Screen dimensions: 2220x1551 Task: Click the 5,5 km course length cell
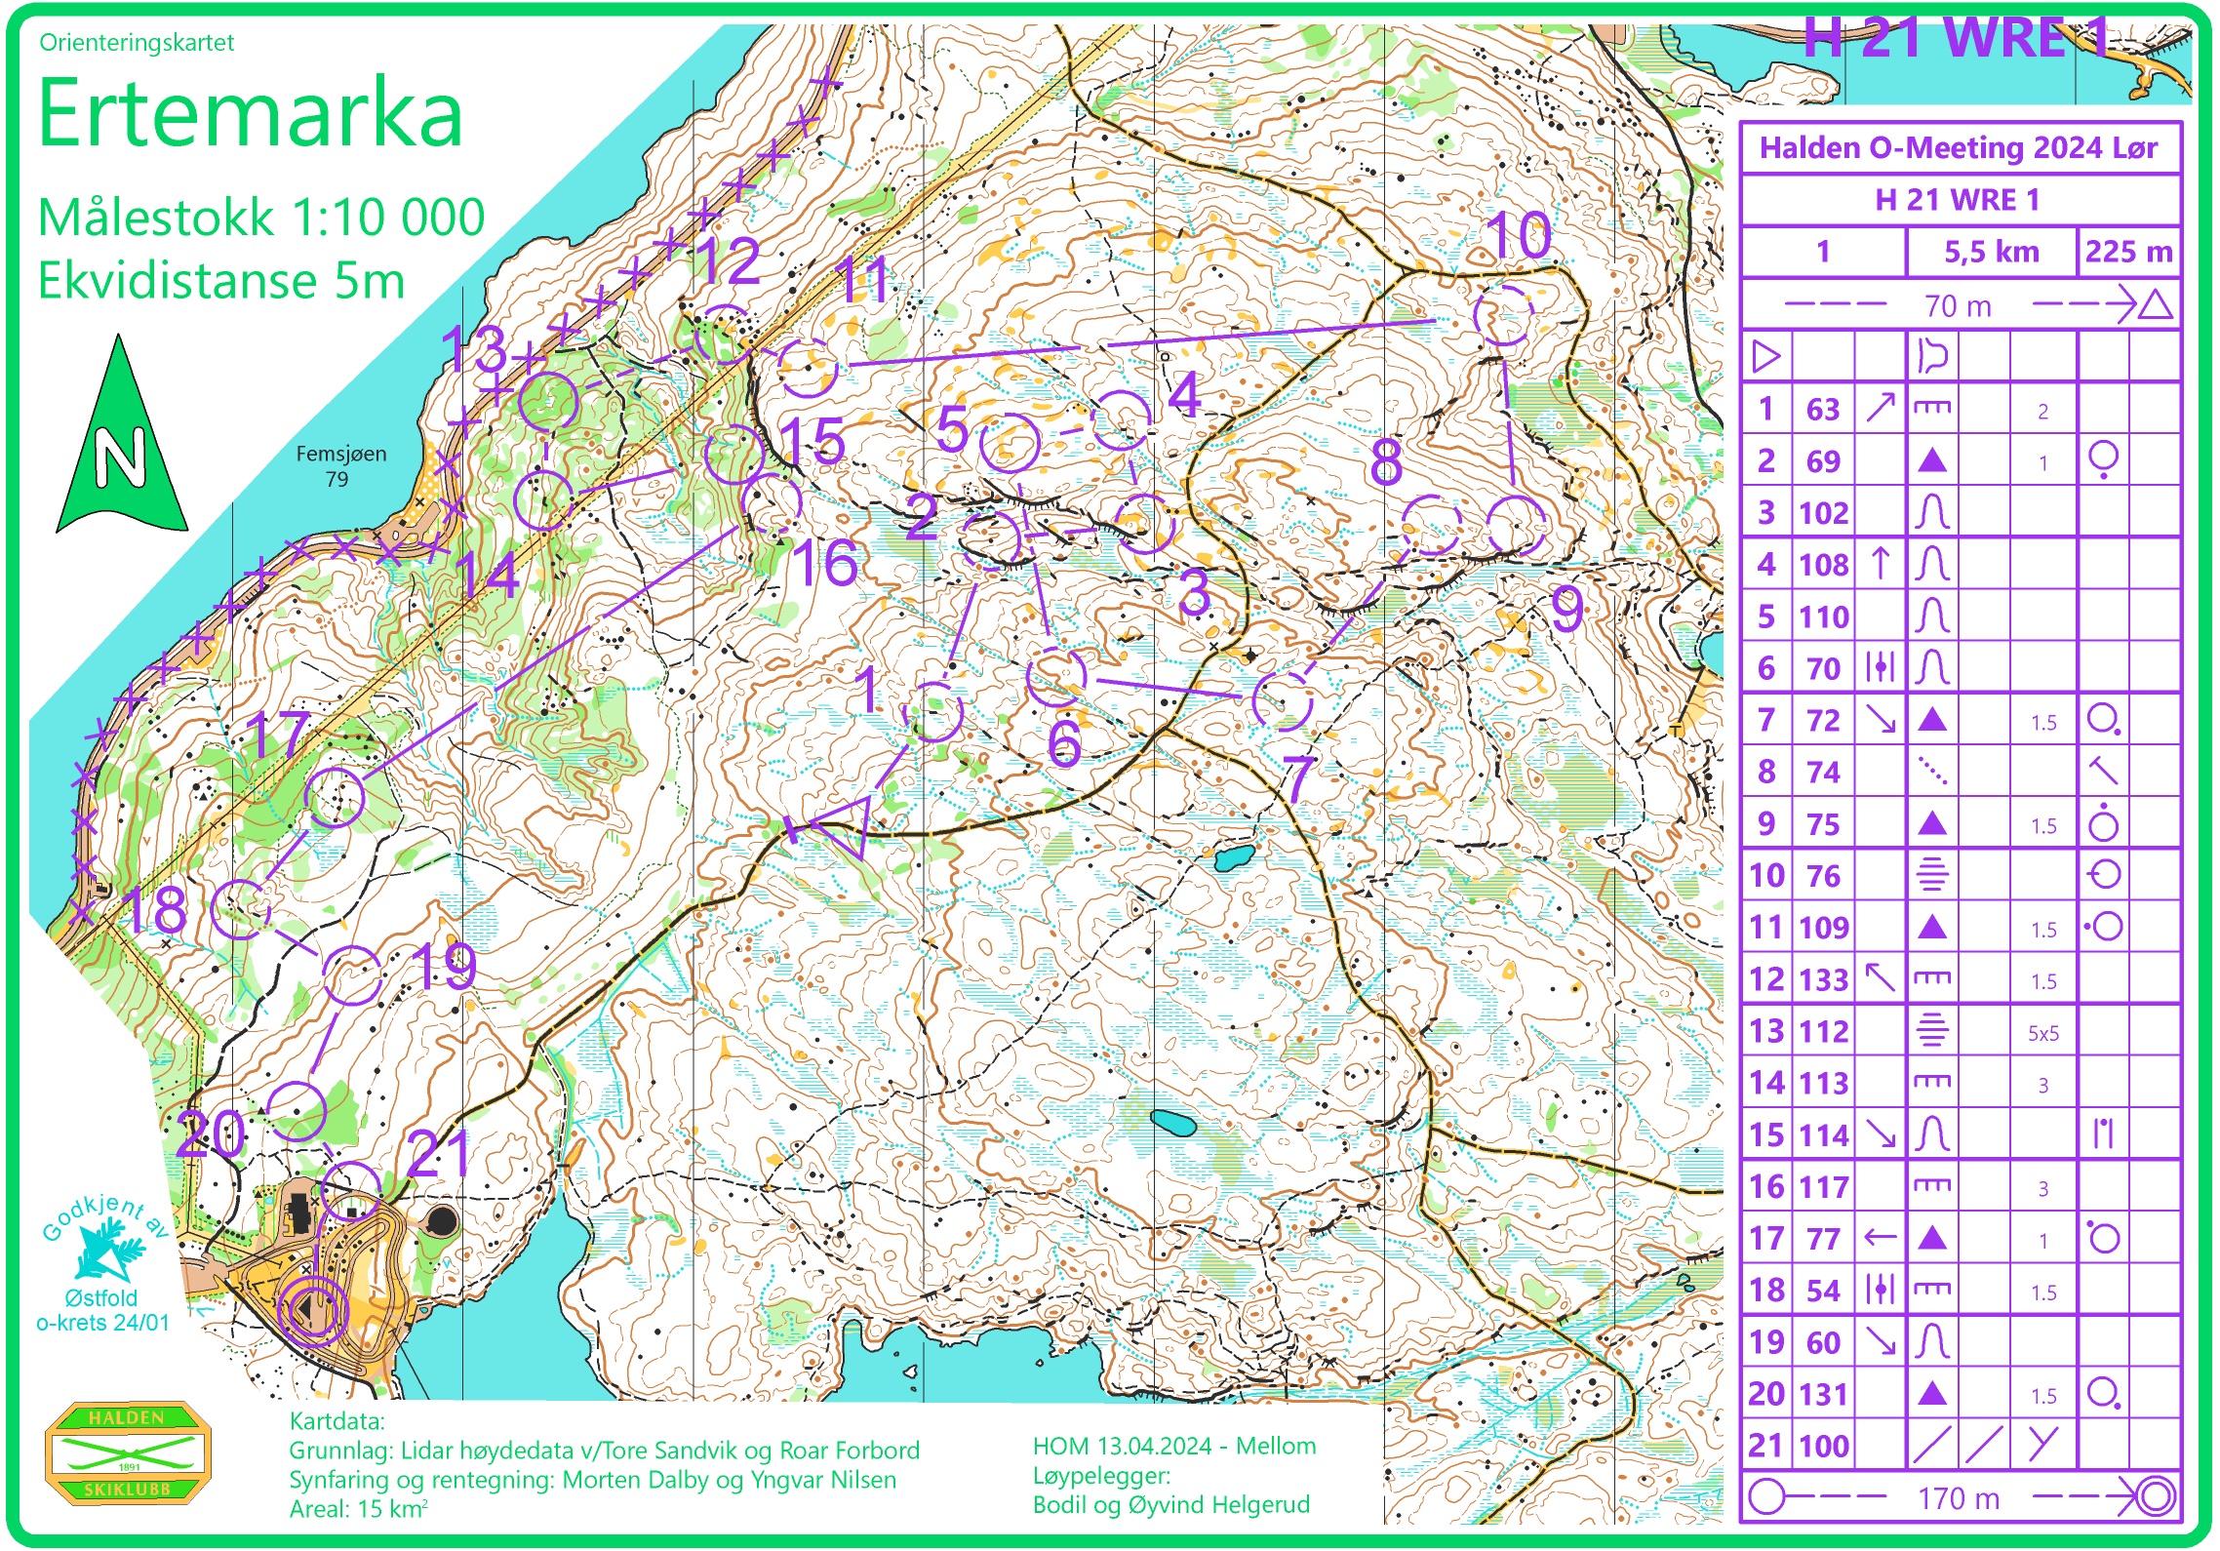coord(1991,252)
